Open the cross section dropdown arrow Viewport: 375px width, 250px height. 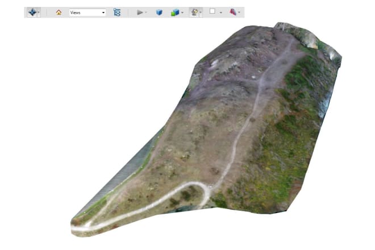(x=239, y=13)
